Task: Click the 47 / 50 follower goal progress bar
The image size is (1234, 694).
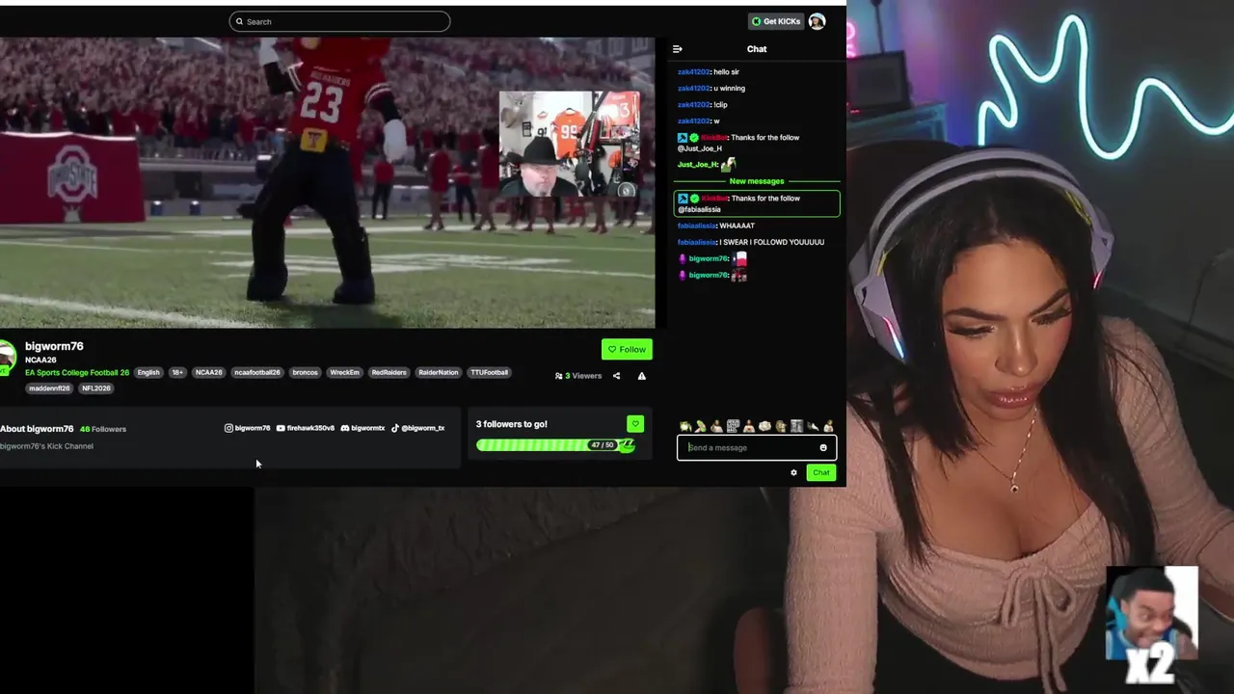Action: tap(555, 445)
